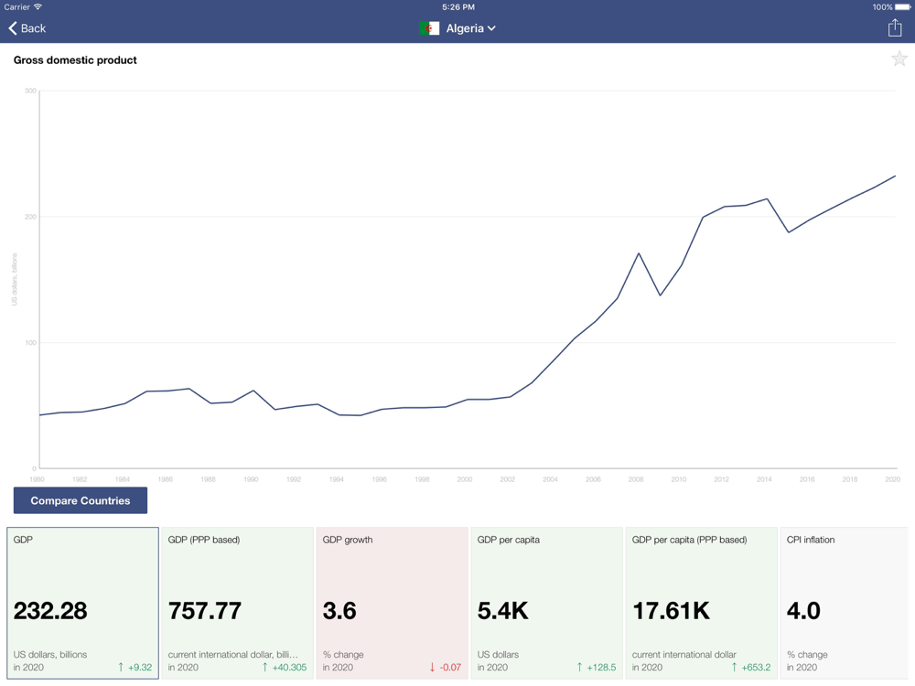Tap the share icon in top bar
This screenshot has height=686, width=915.
[x=894, y=28]
